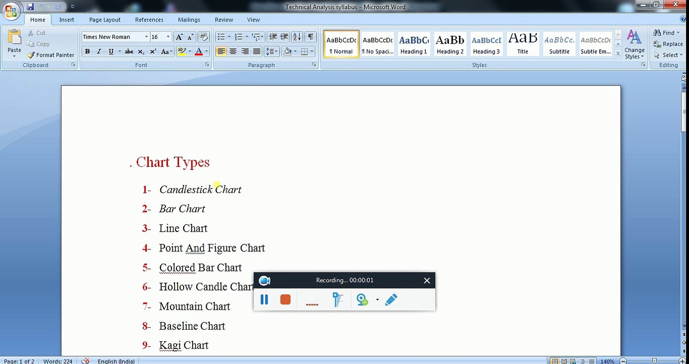Open Change Case dropdown

(x=165, y=52)
